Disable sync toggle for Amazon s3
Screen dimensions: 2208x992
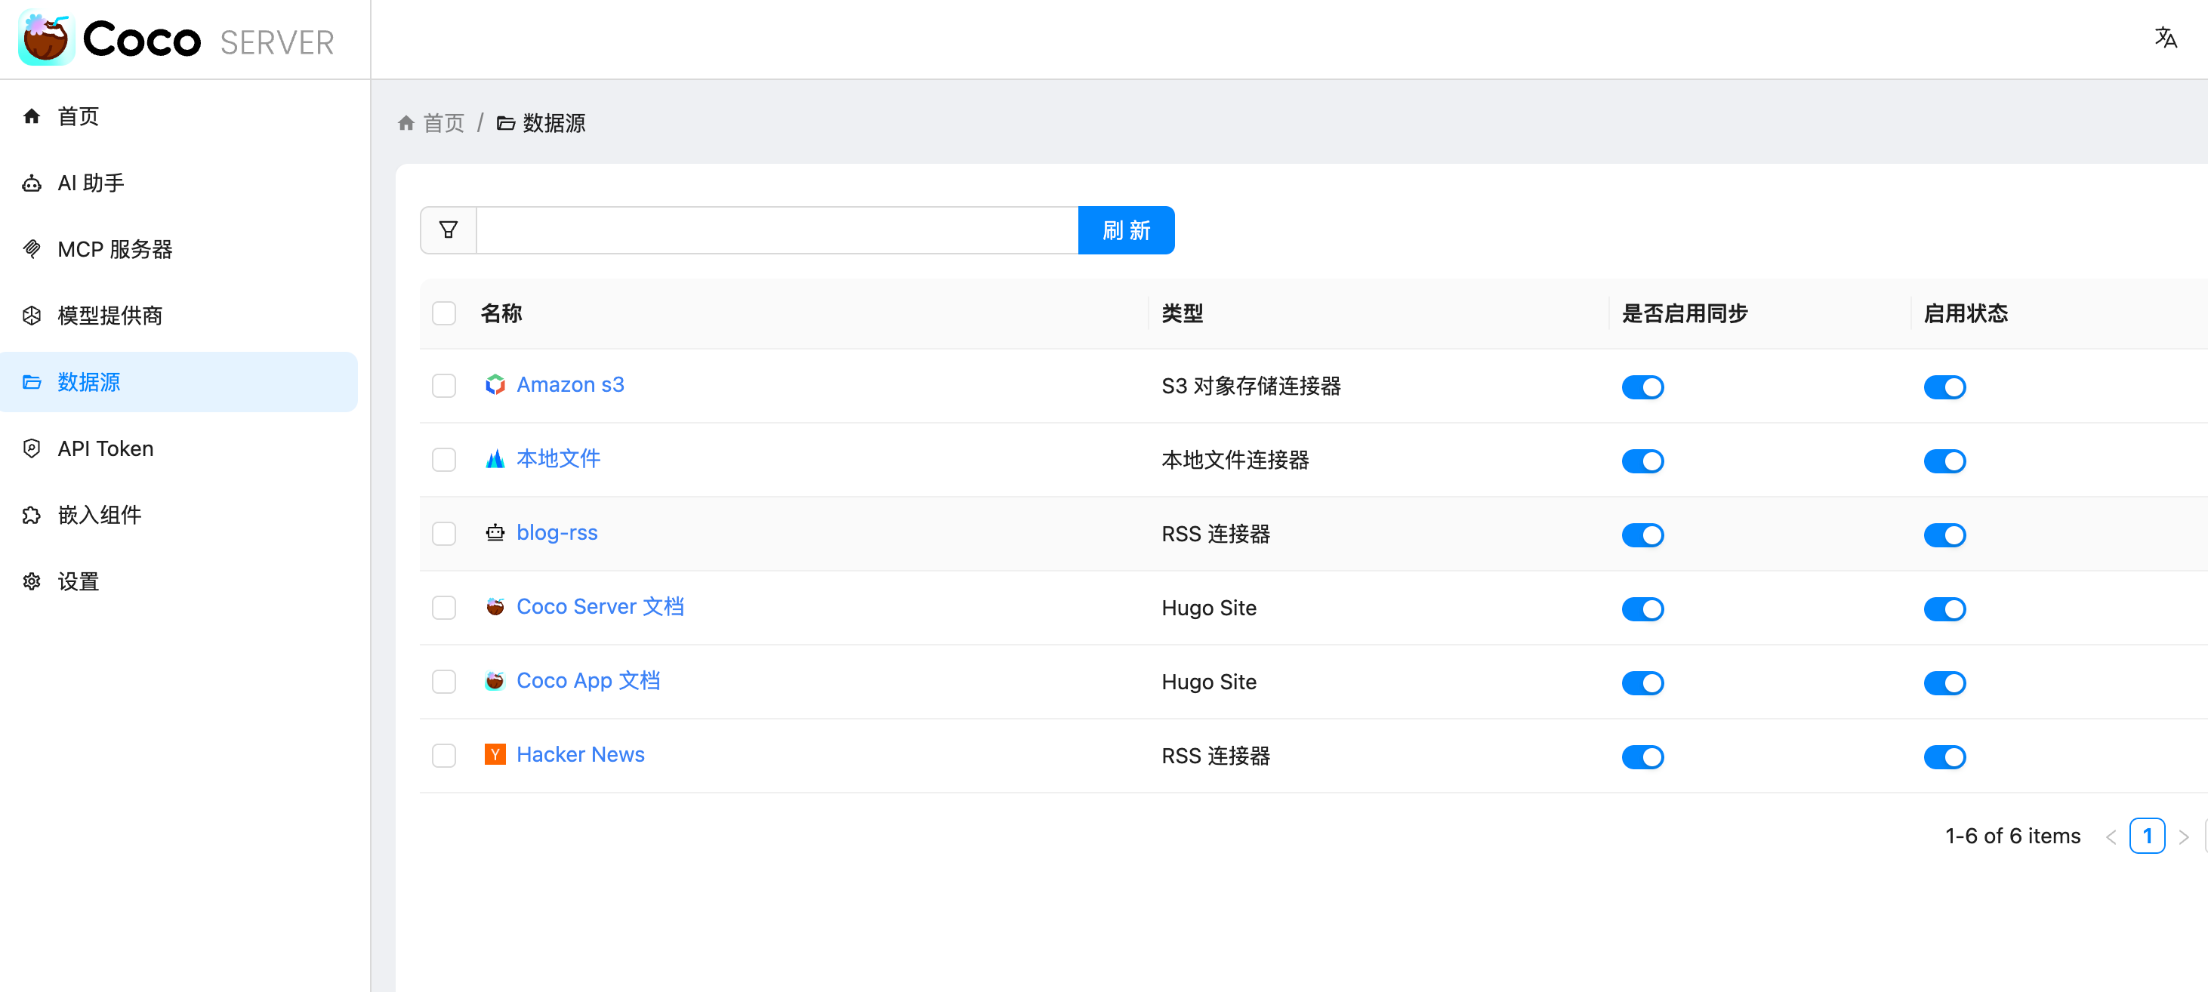click(1642, 387)
